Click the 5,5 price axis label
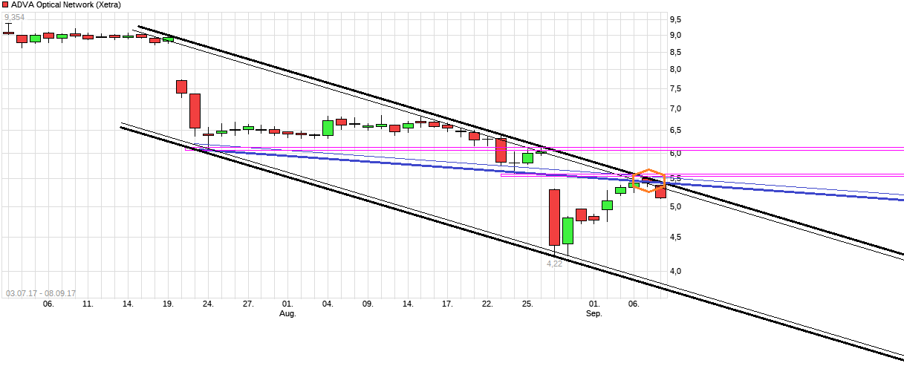The width and height of the screenshot is (904, 366). (x=676, y=179)
